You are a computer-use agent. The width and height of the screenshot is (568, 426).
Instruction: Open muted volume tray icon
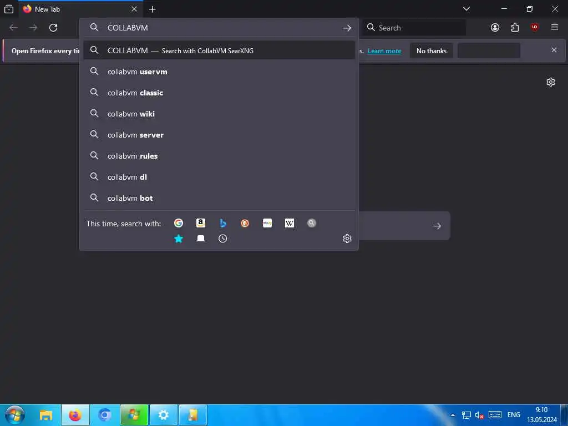(x=480, y=415)
